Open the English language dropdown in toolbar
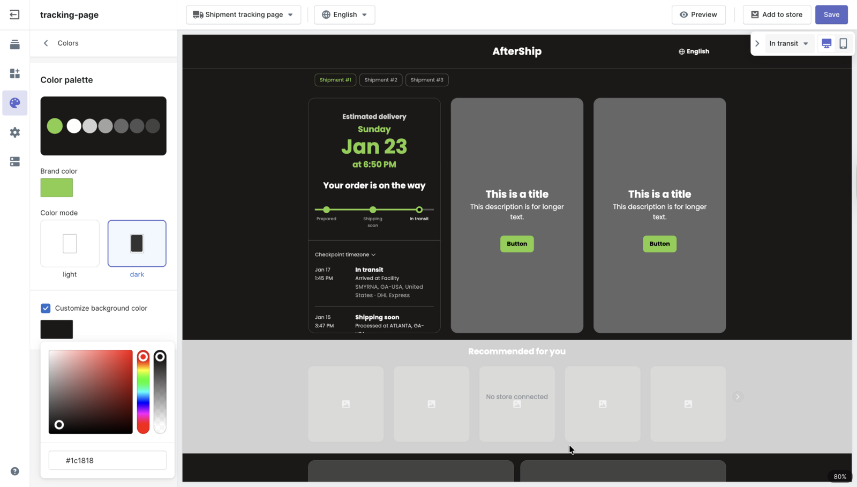 coord(344,14)
